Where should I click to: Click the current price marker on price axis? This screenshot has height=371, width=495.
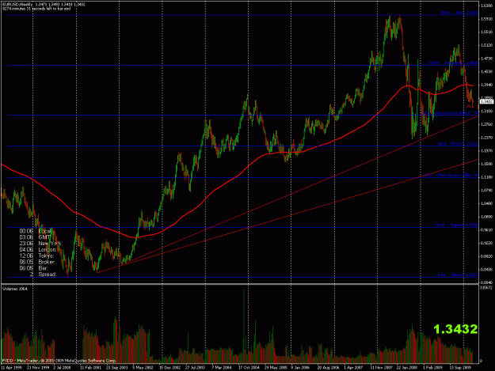click(x=486, y=101)
